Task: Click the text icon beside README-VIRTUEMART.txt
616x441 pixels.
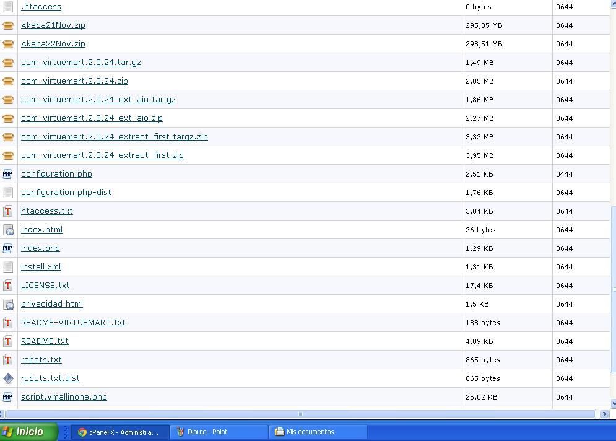Action: (x=8, y=323)
